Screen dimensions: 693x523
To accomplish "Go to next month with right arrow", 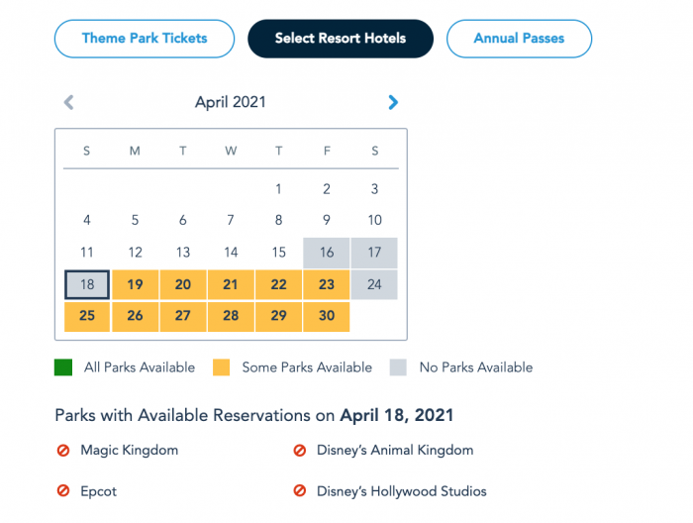I will [x=393, y=102].
